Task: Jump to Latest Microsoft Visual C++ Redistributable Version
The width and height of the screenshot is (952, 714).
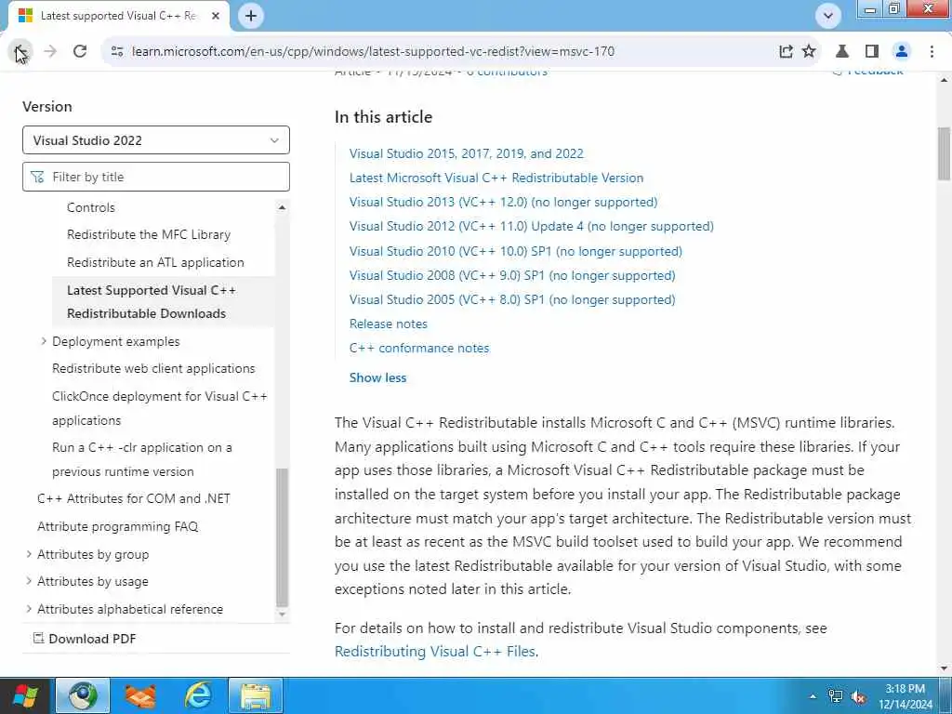Action: coord(496,178)
